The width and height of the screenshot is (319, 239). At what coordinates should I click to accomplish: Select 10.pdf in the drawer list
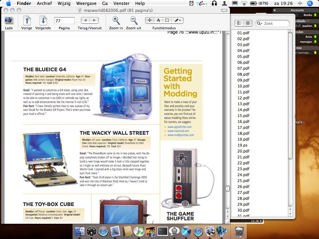(243, 86)
